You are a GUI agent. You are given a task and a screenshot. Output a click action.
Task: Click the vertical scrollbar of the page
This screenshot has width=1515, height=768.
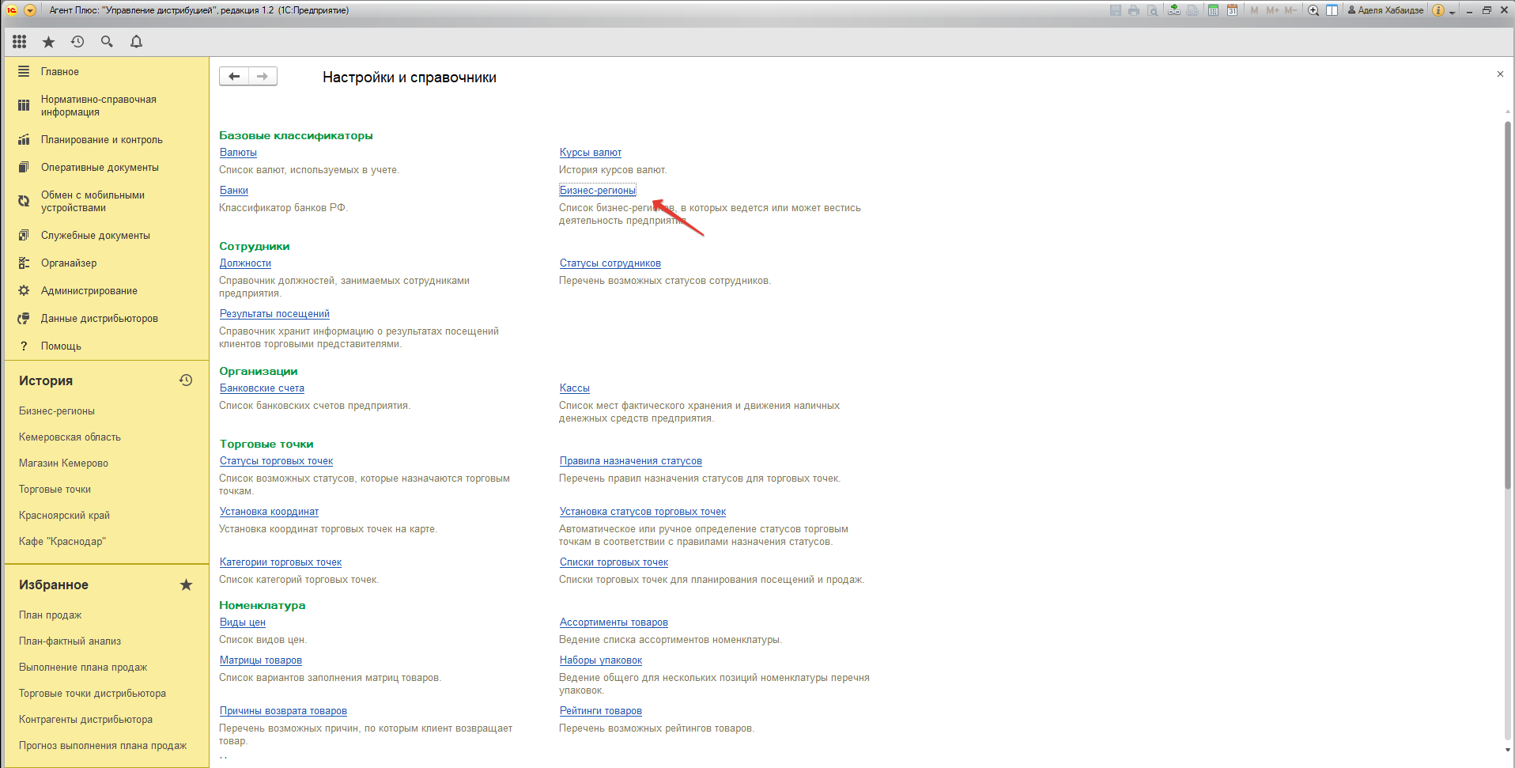[x=1507, y=305]
